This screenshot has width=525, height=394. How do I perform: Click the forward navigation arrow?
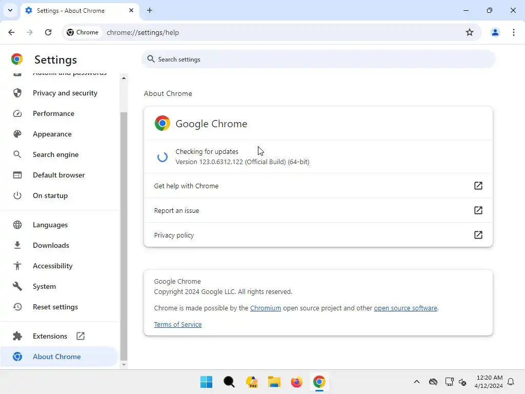pyautogui.click(x=29, y=32)
